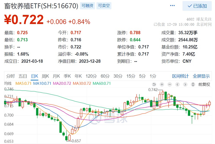215x144 pixels.
Task: Select the 月K chart tab
Action: tap(56, 76)
